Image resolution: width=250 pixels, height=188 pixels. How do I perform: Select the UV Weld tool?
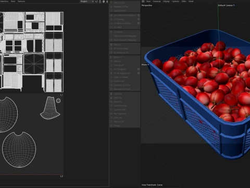coord(124,27)
